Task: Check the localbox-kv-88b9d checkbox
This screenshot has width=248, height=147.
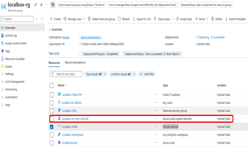Action: pos(52,103)
